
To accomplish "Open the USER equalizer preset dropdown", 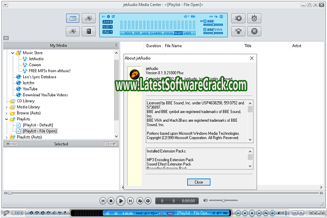I will [x=189, y=33].
